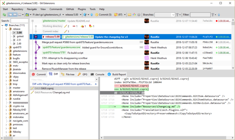Expand the spdr870 branch folder
This screenshot has height=140, width=235.
pos(6,48)
